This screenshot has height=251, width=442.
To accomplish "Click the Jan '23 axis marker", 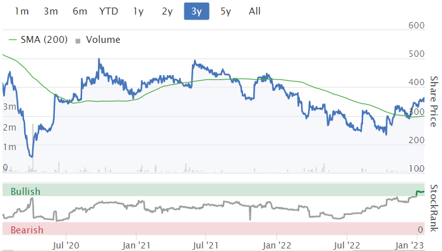I will click(x=409, y=245).
